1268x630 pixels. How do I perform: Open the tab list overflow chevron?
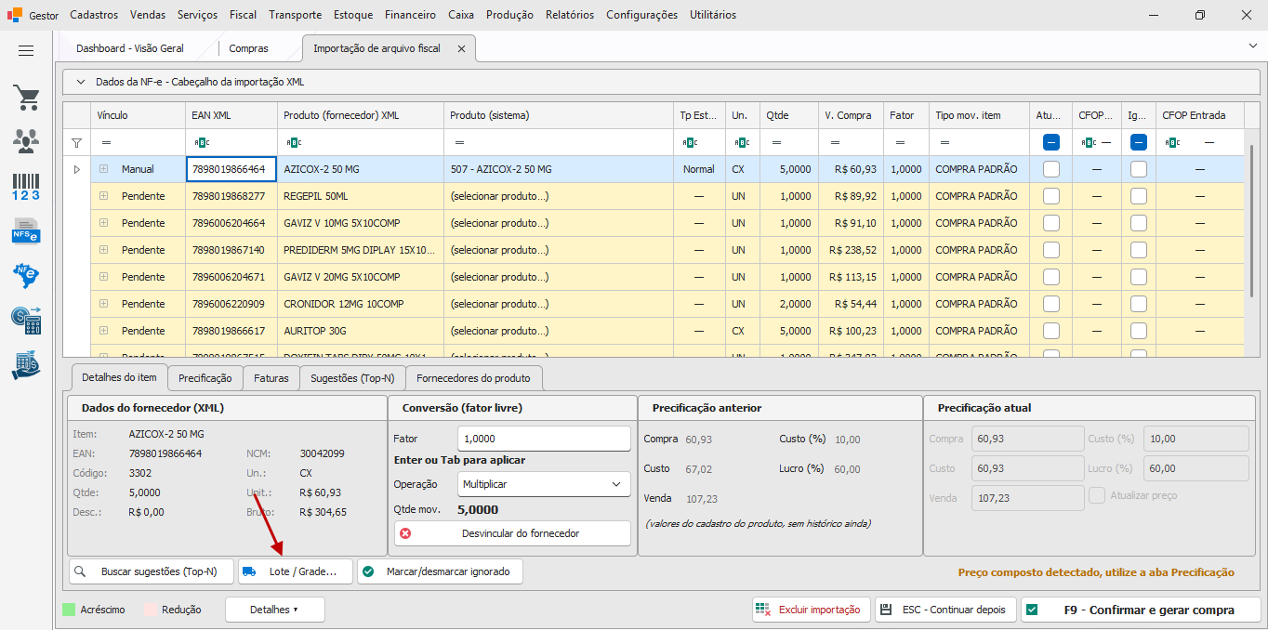[x=1252, y=46]
